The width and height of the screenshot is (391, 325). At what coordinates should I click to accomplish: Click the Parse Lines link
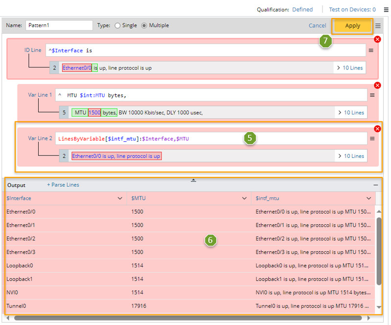pyautogui.click(x=63, y=185)
